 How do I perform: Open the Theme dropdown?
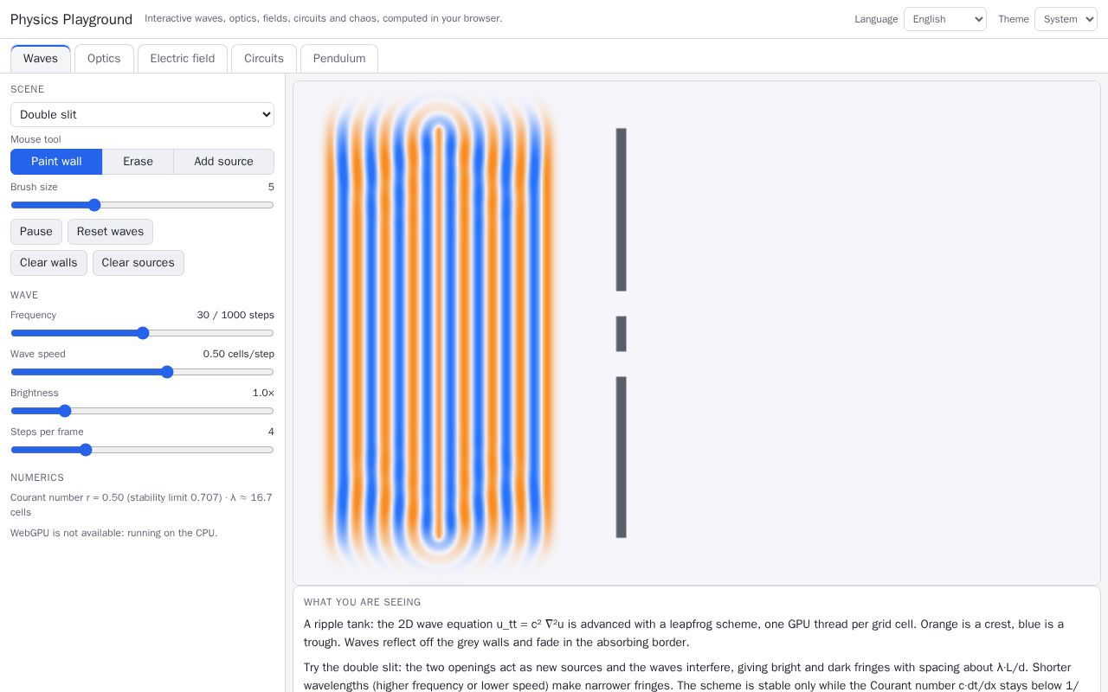[1066, 19]
